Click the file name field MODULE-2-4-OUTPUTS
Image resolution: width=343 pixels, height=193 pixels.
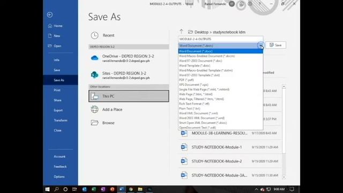pos(220,39)
